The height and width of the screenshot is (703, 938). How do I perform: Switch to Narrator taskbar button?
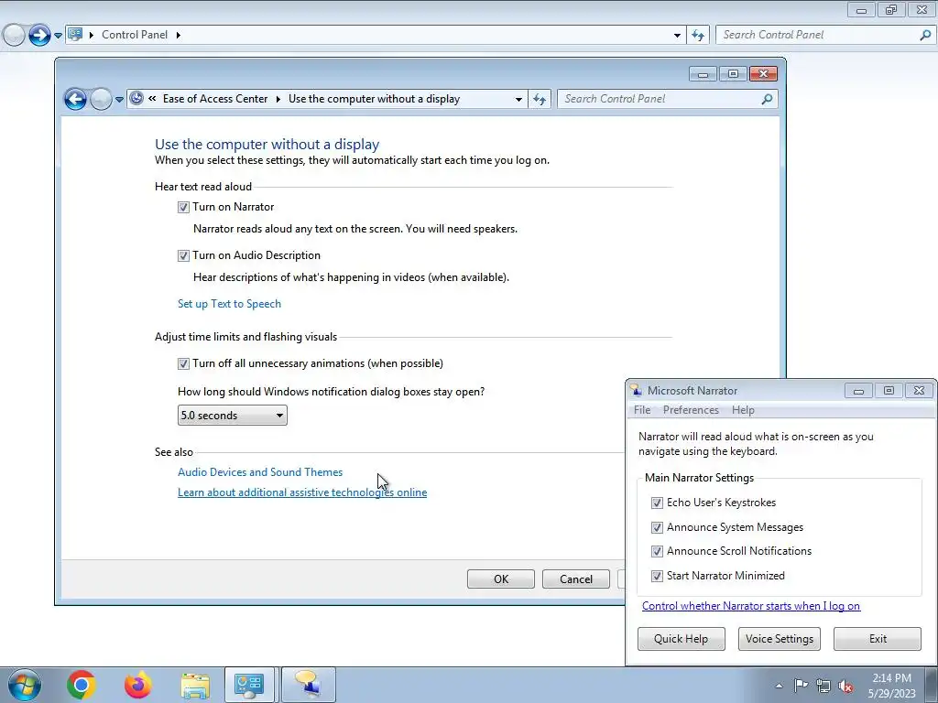pyautogui.click(x=308, y=685)
